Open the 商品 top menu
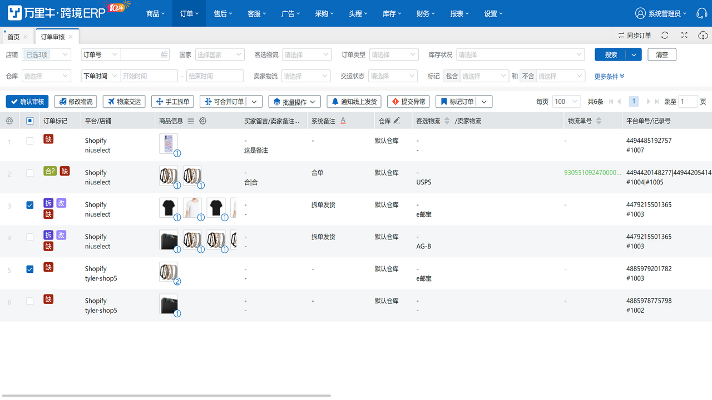 click(156, 13)
